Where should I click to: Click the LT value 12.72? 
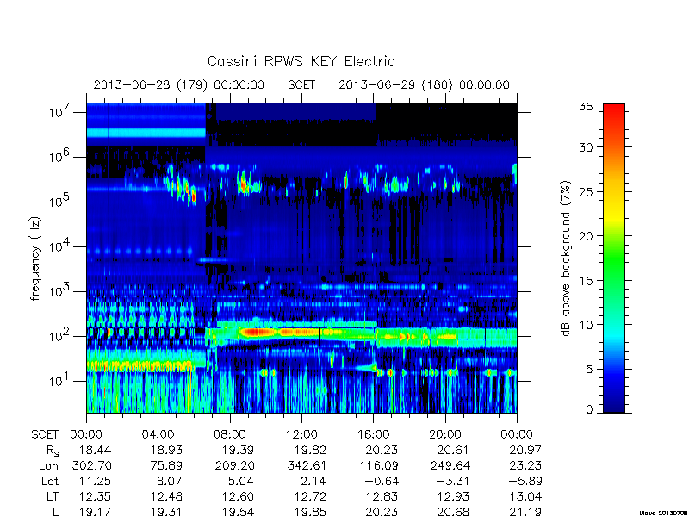click(x=309, y=497)
